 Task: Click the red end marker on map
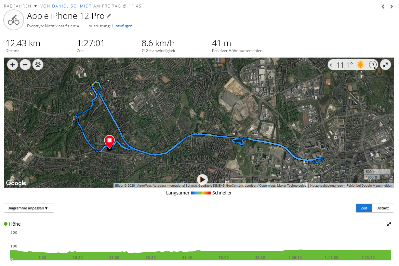click(x=109, y=141)
